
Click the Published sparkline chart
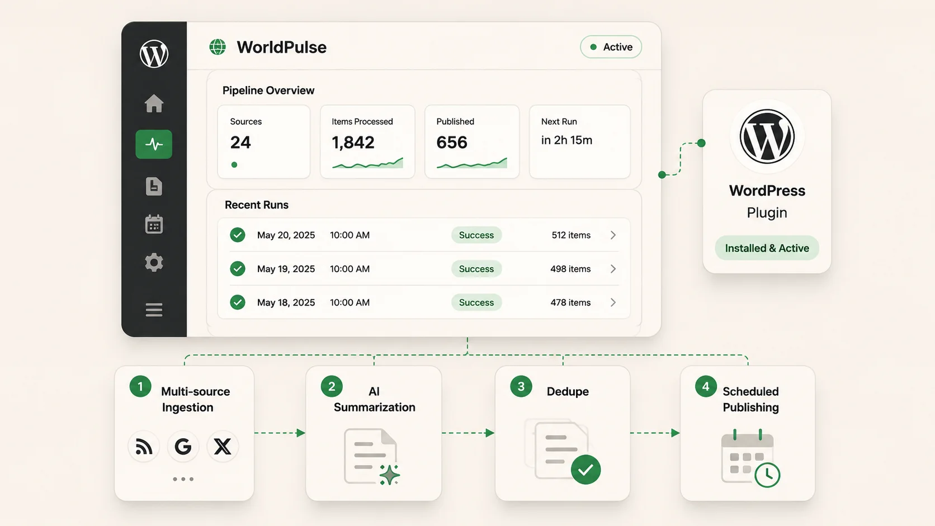click(472, 163)
